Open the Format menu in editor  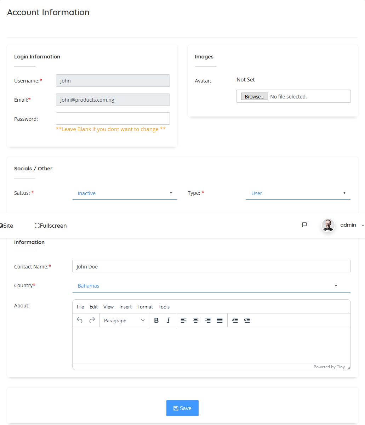coord(145,307)
